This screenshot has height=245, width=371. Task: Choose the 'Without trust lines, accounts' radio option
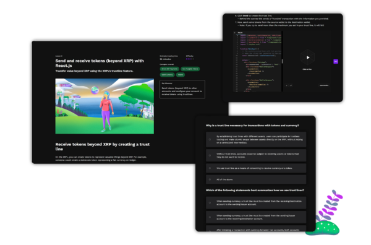[x=210, y=155]
